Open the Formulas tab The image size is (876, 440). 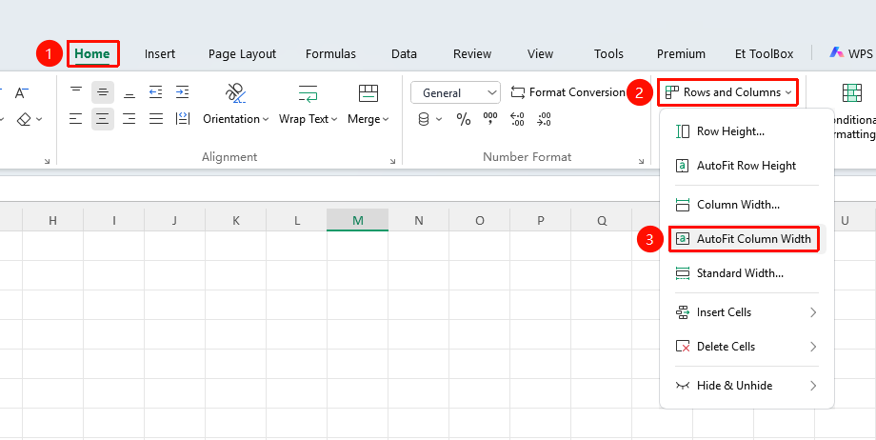click(x=330, y=53)
